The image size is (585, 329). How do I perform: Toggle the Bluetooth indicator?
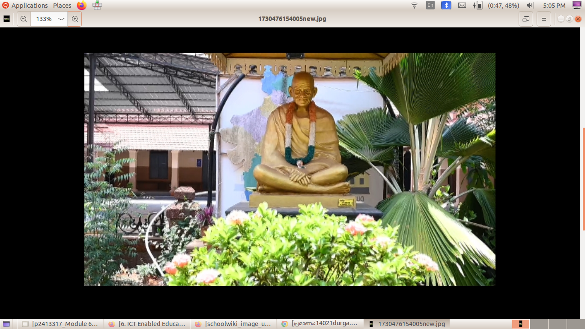[x=446, y=6]
